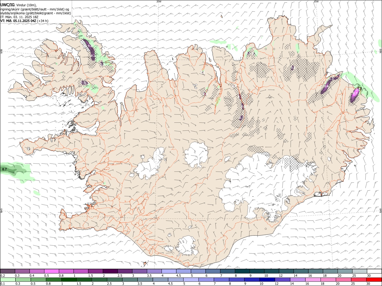Select top legend row swatch between 0.3 and 0.4

coord(22,271)
